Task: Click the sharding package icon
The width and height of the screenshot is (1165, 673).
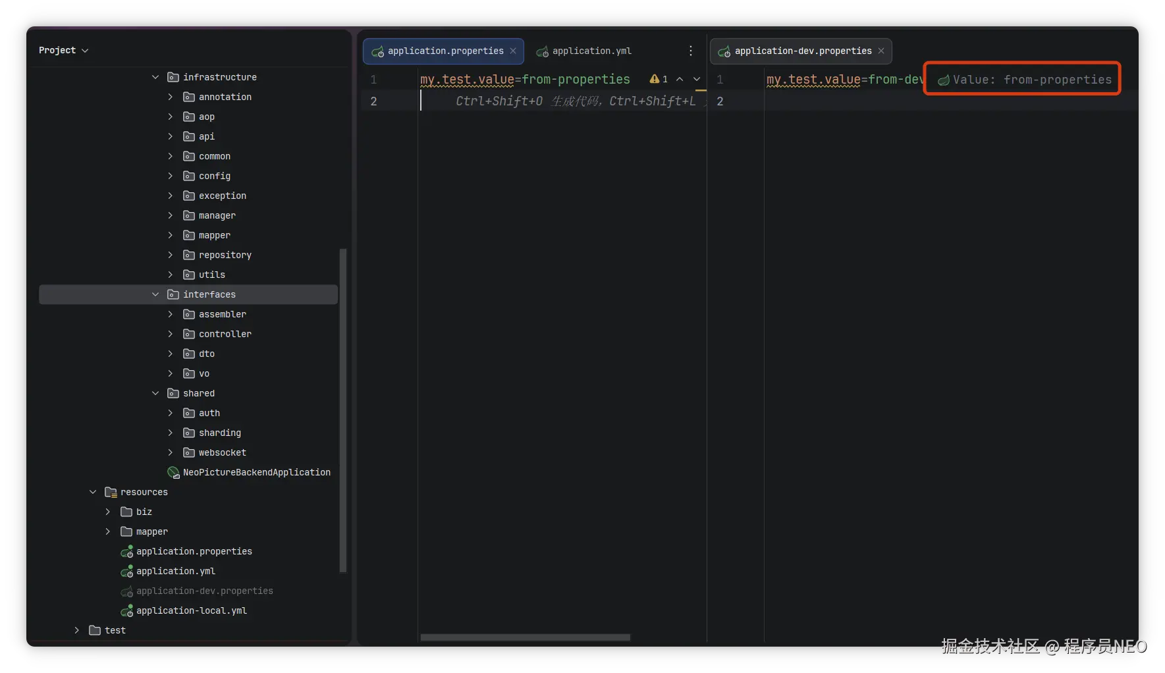Action: pyautogui.click(x=189, y=433)
